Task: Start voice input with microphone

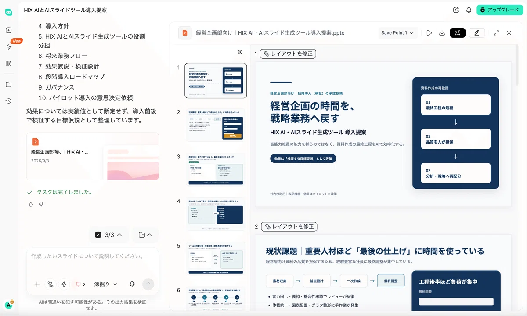Action: [x=132, y=284]
